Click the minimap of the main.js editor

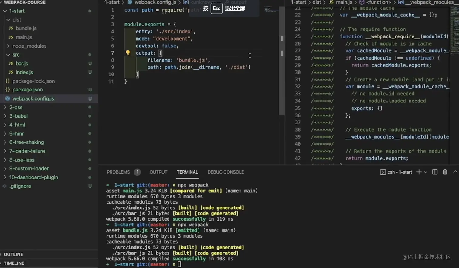click(455, 30)
